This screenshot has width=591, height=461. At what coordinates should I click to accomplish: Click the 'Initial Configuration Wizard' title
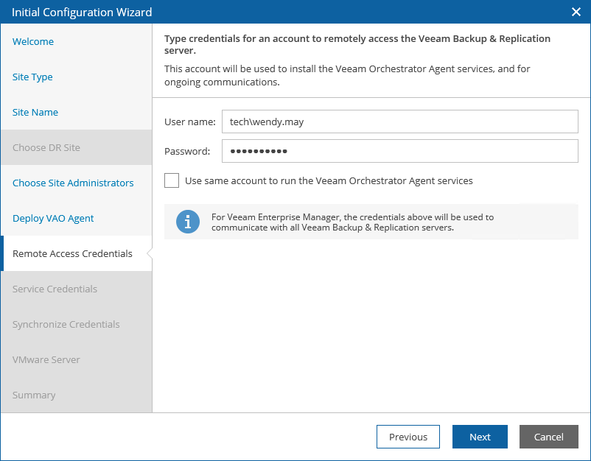tap(82, 12)
